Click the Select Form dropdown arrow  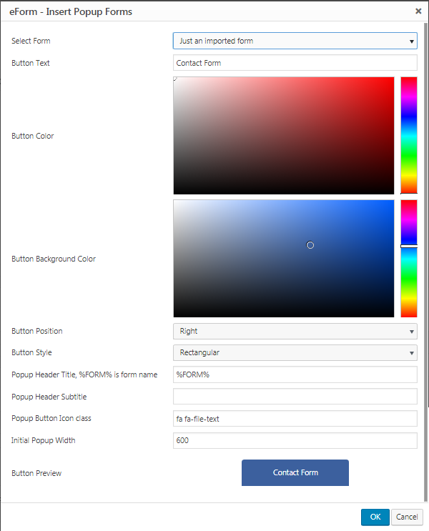(412, 41)
